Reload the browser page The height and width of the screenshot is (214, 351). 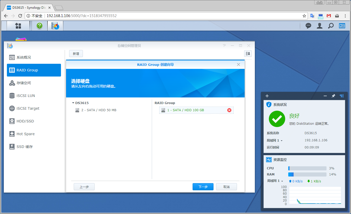coord(20,16)
